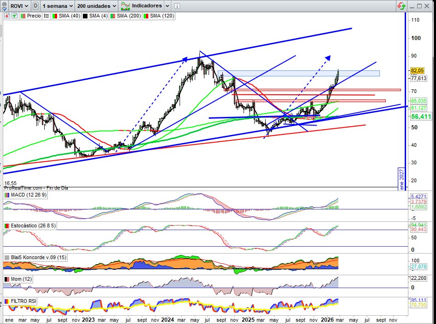Click the Precio color swatch

pyautogui.click(x=23, y=16)
